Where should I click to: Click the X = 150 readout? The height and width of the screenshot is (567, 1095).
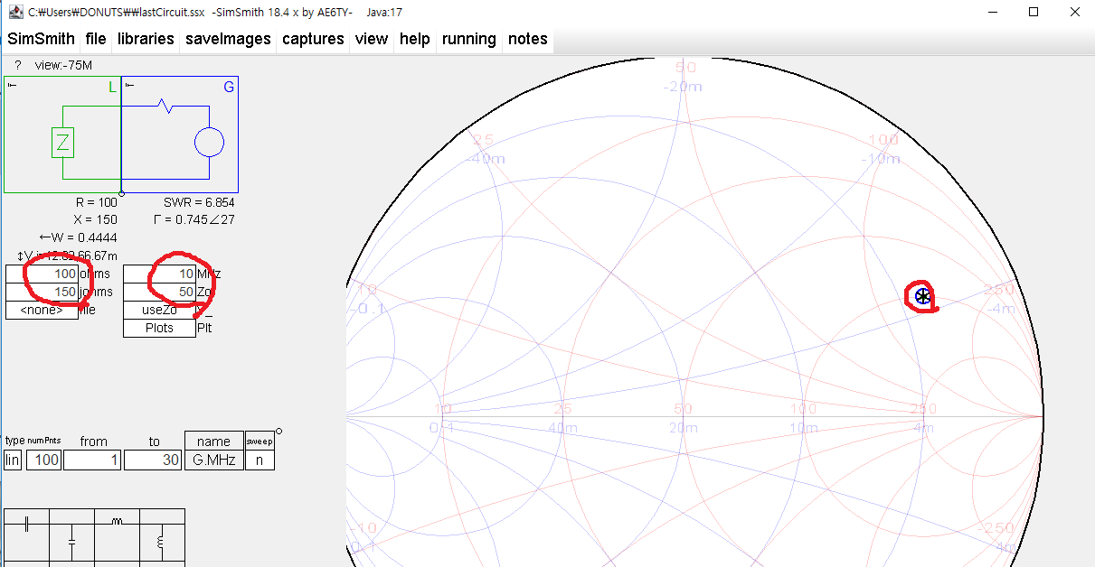tap(96, 219)
